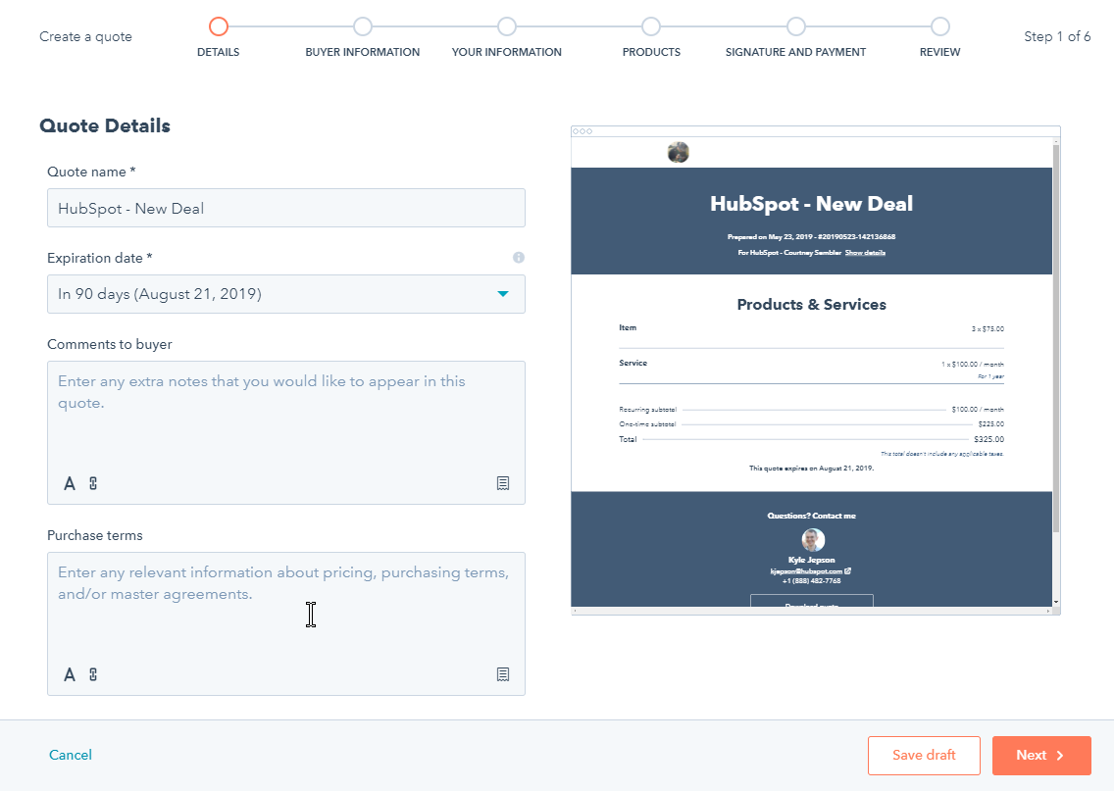Click into the Quote name field
1114x791 pixels.
coord(285,208)
